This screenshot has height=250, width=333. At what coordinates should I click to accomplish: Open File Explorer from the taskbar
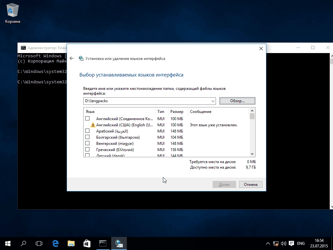[71, 243]
